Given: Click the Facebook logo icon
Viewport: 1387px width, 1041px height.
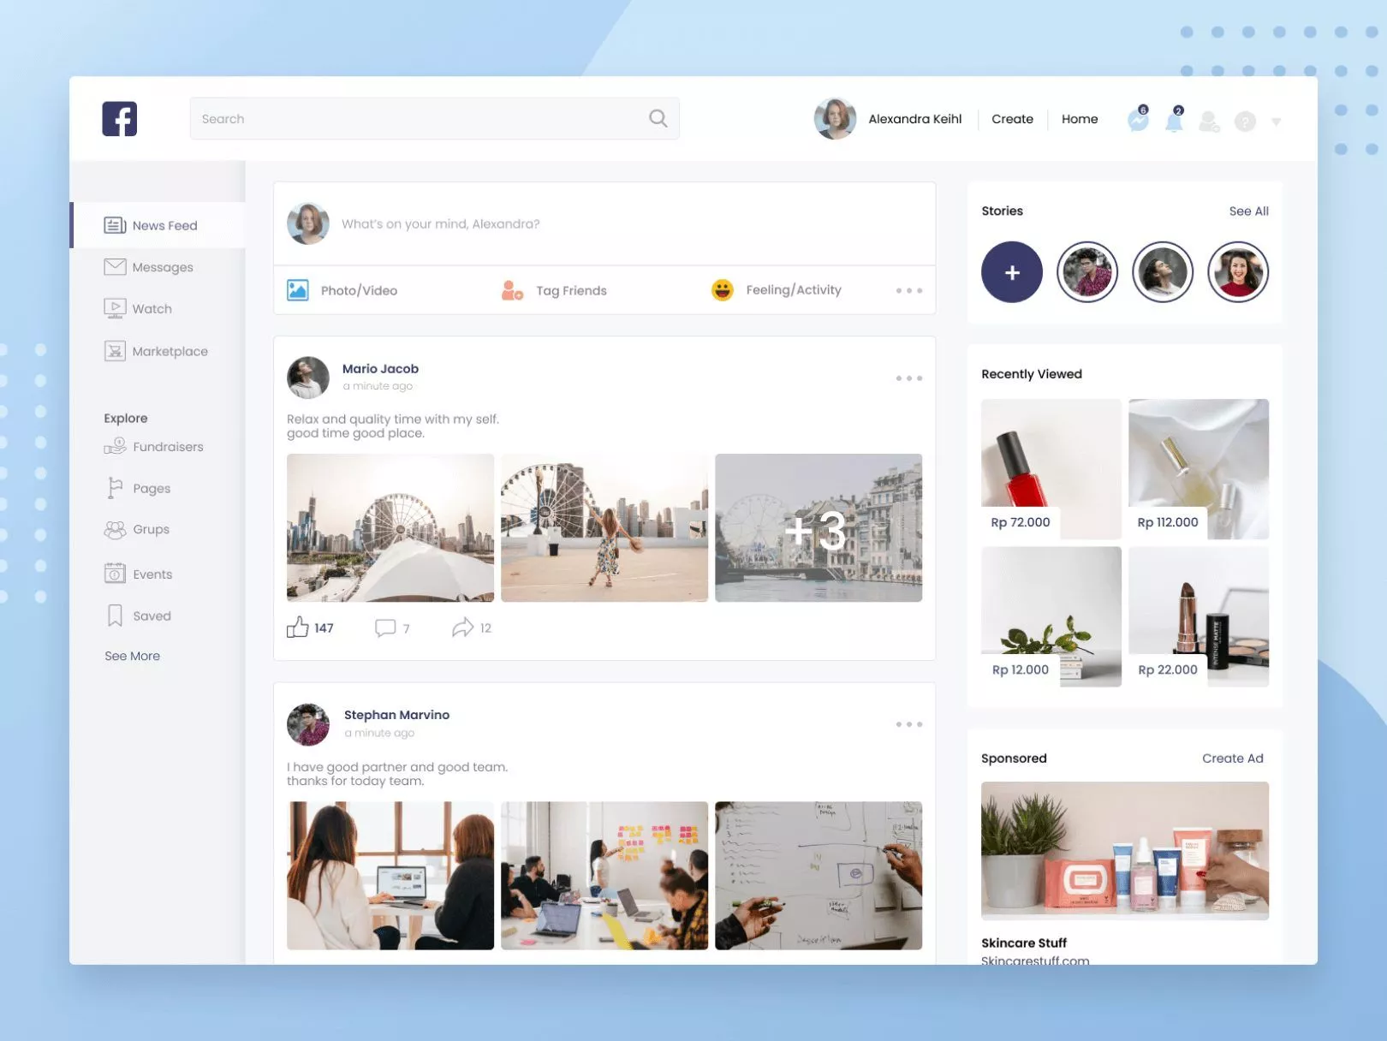Looking at the screenshot, I should click(x=119, y=119).
